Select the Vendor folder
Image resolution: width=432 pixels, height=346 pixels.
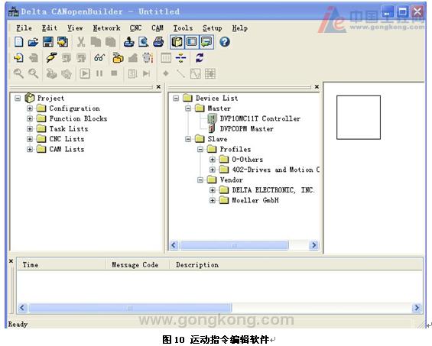(x=232, y=179)
